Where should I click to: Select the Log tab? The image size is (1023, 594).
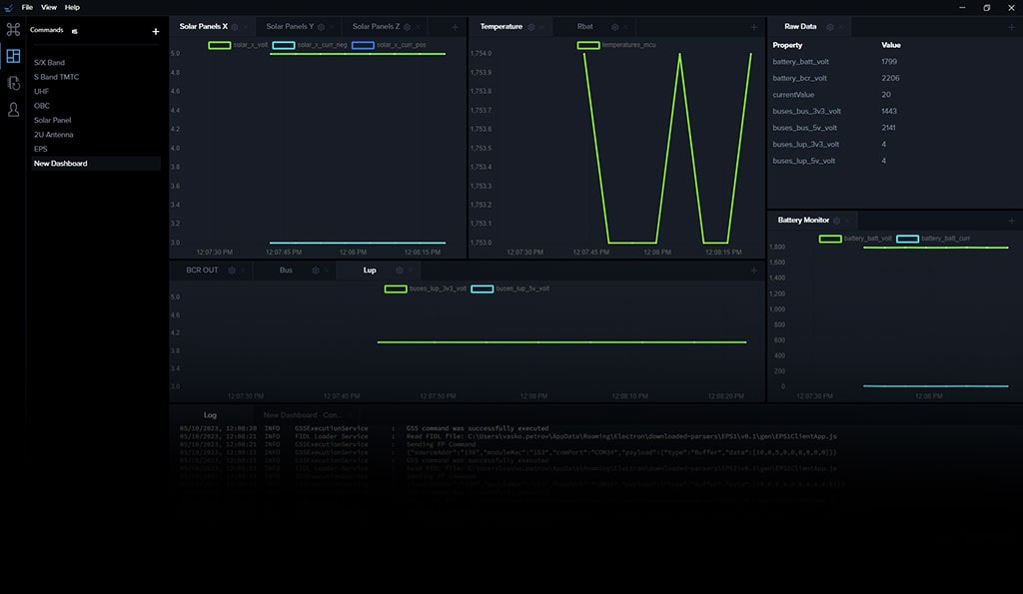210,415
